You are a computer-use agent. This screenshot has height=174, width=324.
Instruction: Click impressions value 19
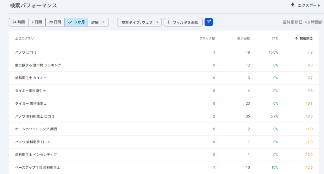[x=248, y=52]
